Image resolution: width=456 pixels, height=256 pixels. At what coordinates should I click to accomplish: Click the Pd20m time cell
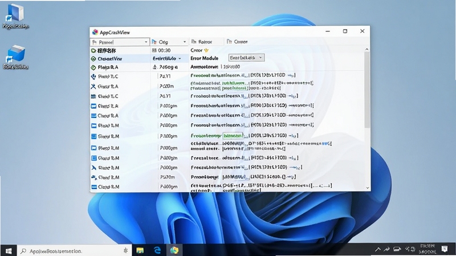(x=166, y=87)
